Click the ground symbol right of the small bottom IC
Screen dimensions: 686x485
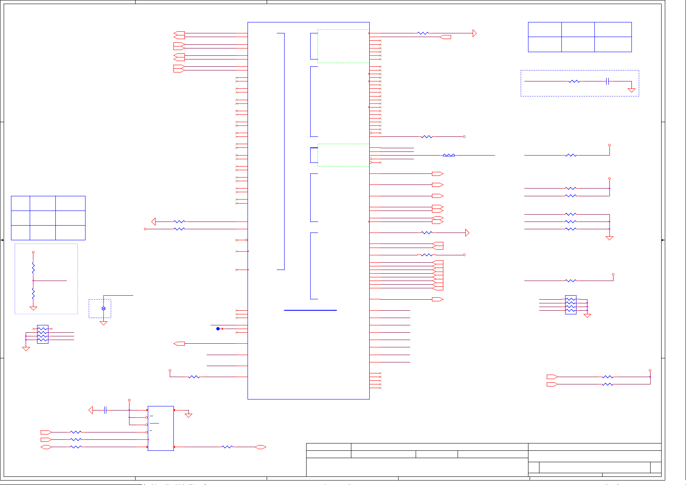[x=188, y=415]
